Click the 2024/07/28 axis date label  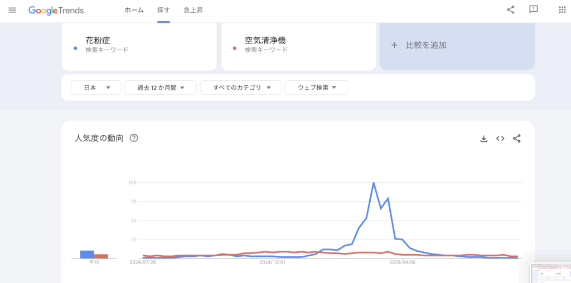pyautogui.click(x=142, y=262)
